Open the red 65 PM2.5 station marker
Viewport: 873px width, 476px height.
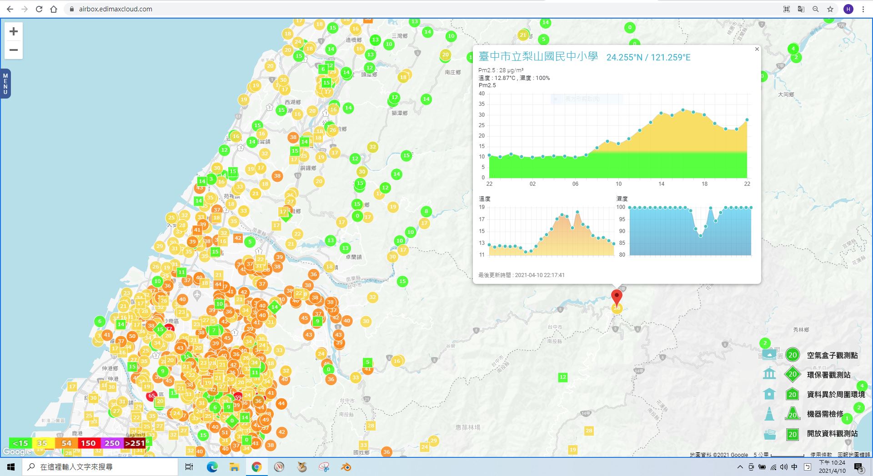pyautogui.click(x=151, y=396)
